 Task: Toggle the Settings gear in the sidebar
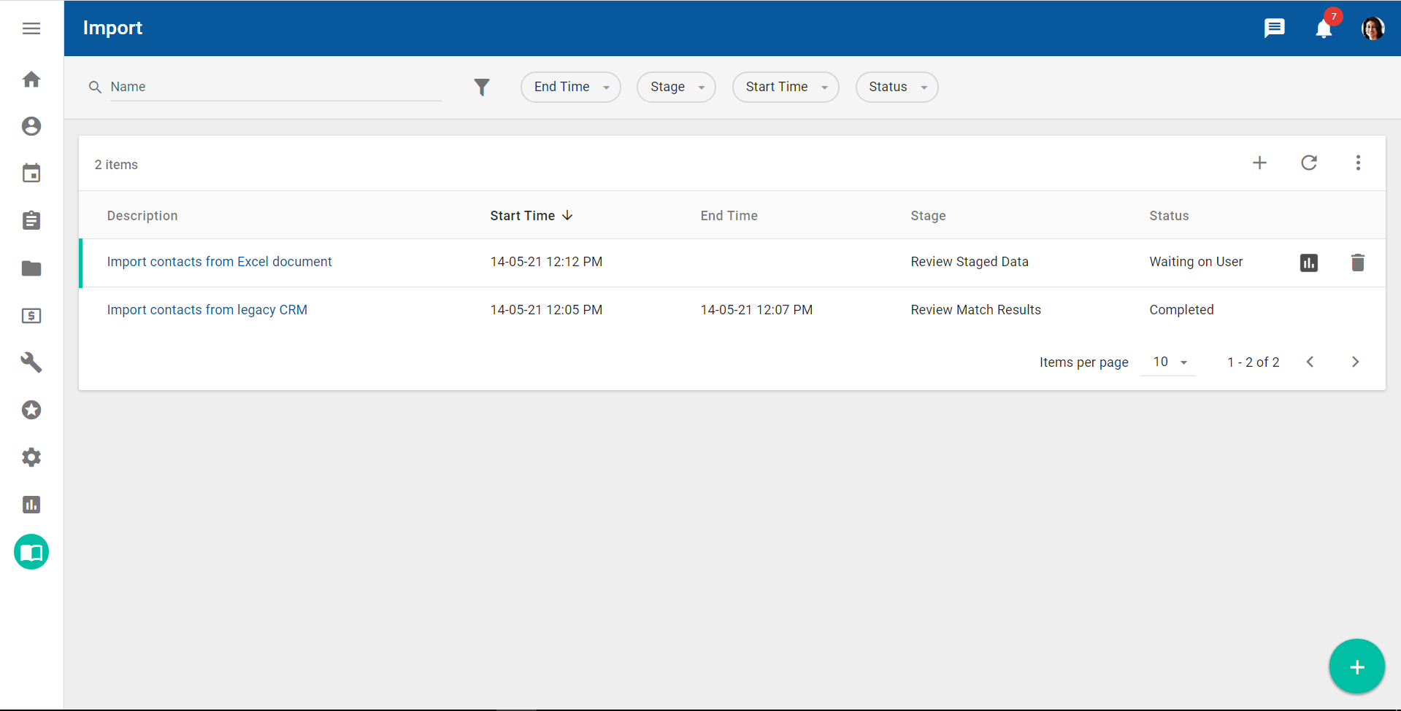(x=31, y=457)
